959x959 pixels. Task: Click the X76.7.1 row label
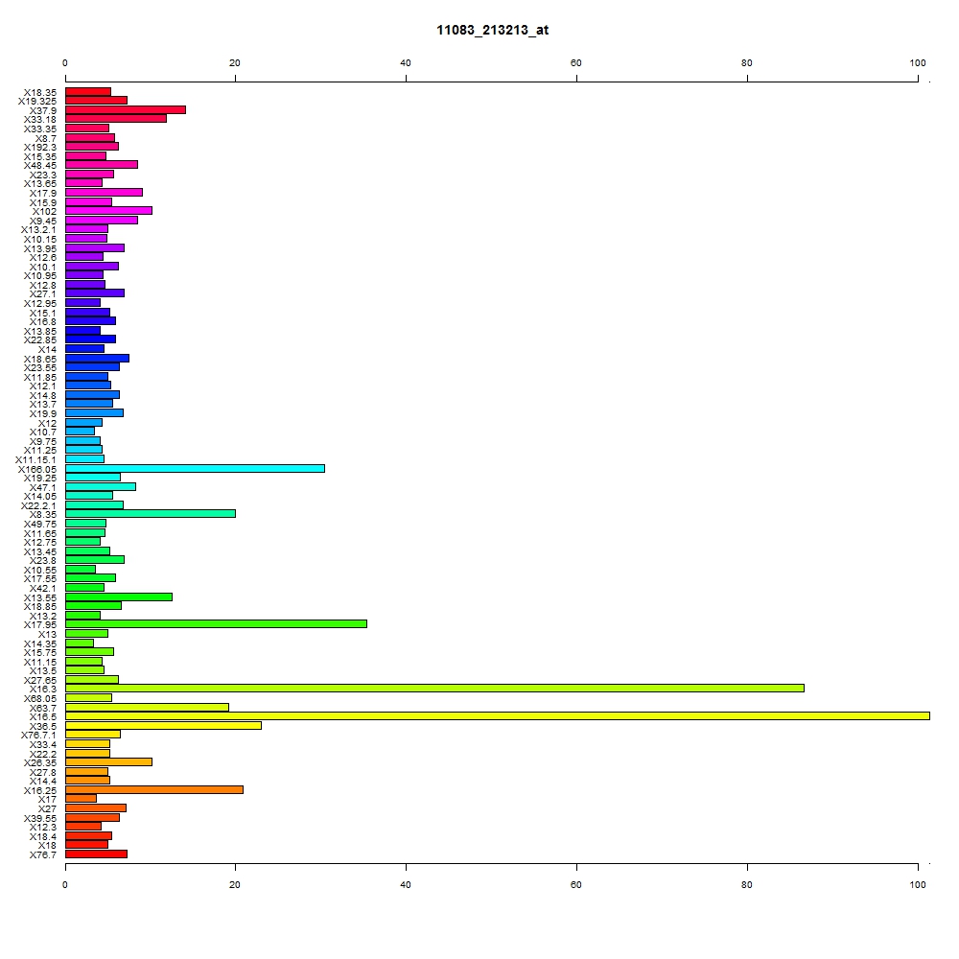[x=38, y=736]
